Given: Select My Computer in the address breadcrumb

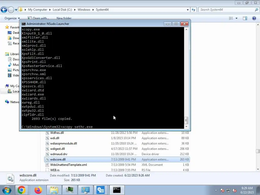Looking at the screenshot, I should coord(38,10).
